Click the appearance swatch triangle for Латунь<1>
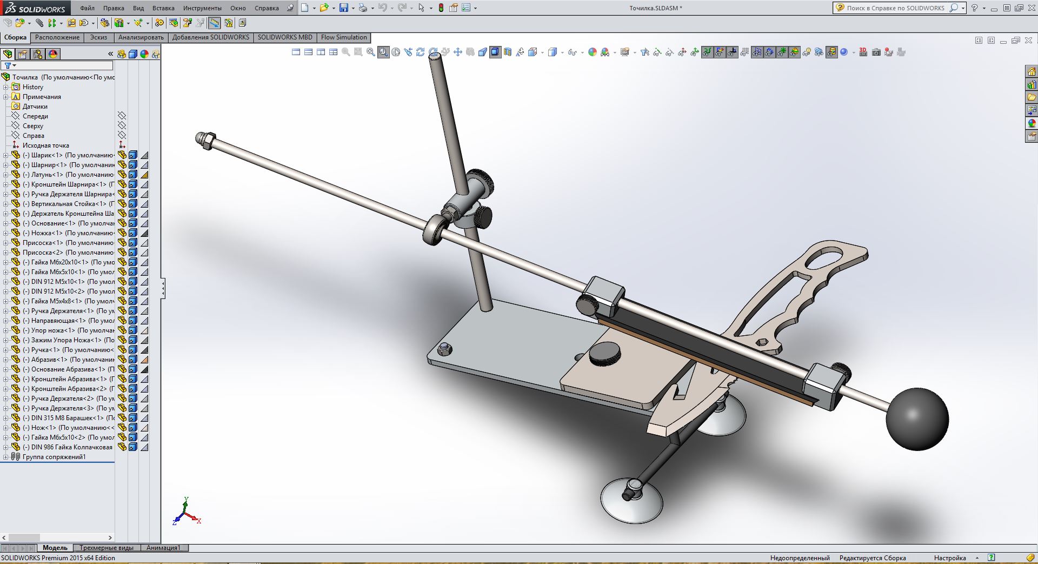This screenshot has width=1038, height=564. point(144,175)
